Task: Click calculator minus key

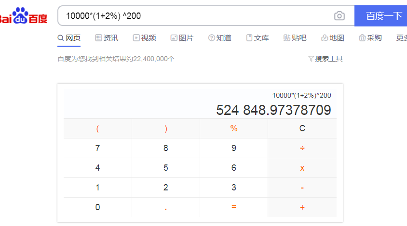Action: tap(302, 188)
